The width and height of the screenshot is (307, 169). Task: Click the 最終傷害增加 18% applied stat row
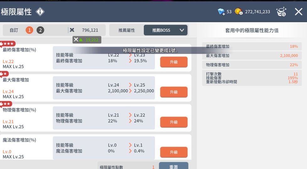[252, 46]
